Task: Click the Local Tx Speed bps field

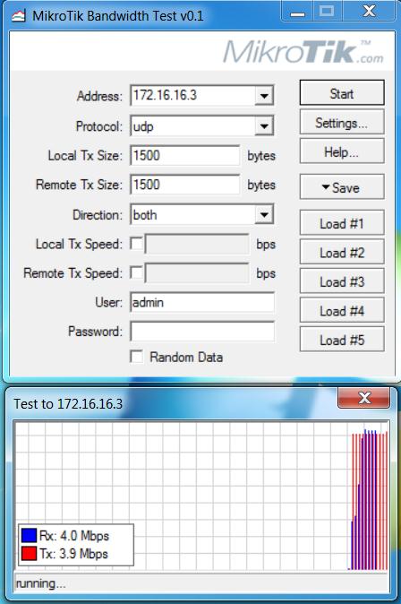Action: 197,244
